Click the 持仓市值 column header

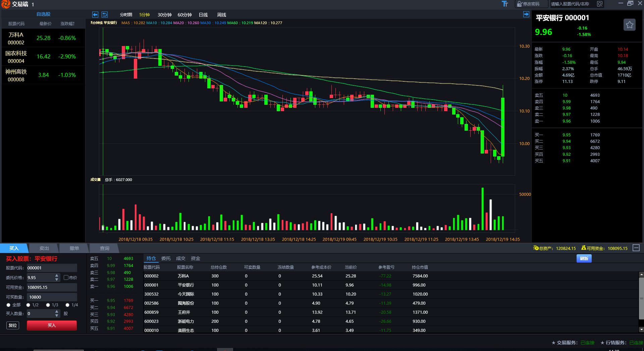pyautogui.click(x=420, y=267)
